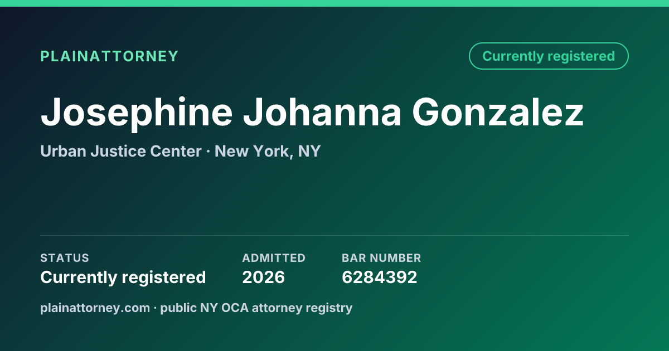Select the admission year 2026
The width and height of the screenshot is (669, 351).
coord(264,277)
